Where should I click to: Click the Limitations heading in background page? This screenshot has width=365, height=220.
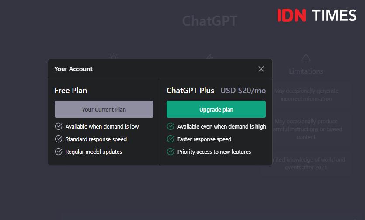point(306,71)
